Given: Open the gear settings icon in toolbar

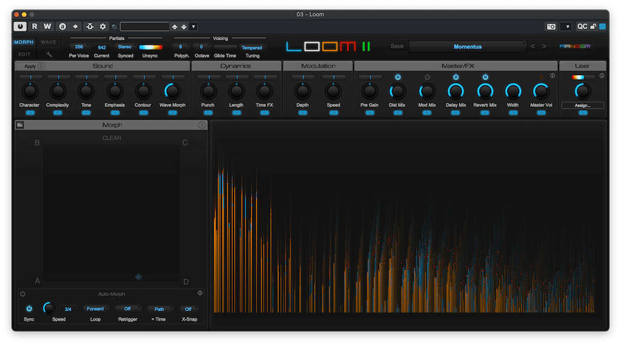Looking at the screenshot, I should (102, 27).
